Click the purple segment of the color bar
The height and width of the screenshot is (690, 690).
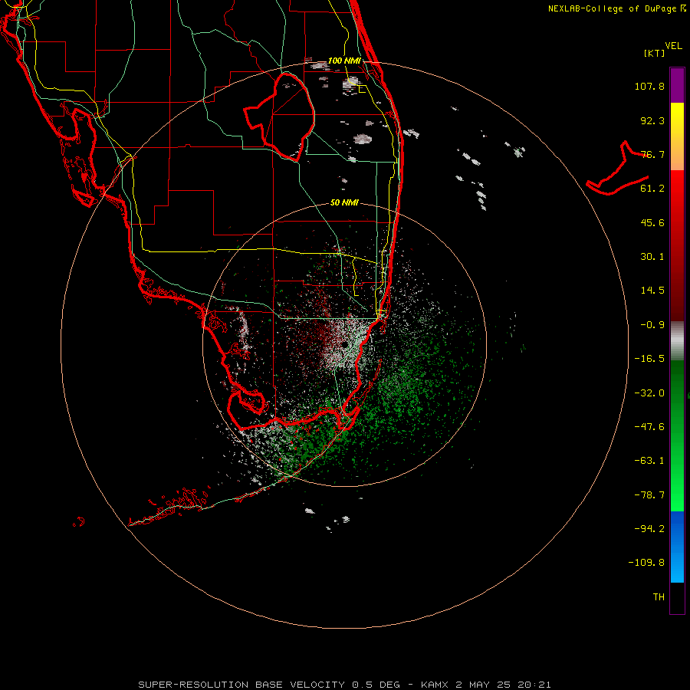tap(677, 86)
